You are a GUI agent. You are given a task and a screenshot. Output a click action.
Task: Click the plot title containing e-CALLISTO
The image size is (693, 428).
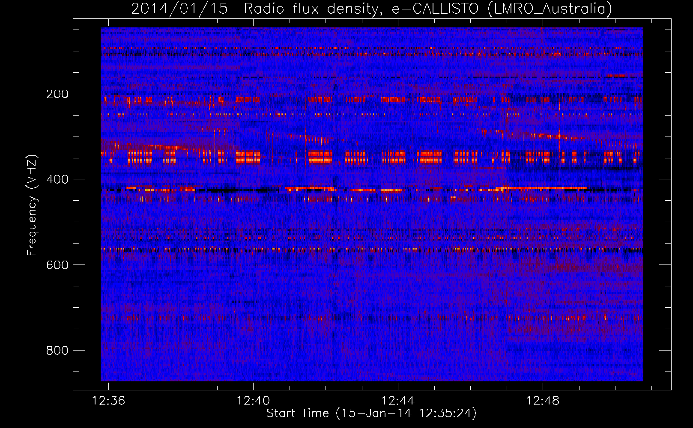[x=371, y=9]
